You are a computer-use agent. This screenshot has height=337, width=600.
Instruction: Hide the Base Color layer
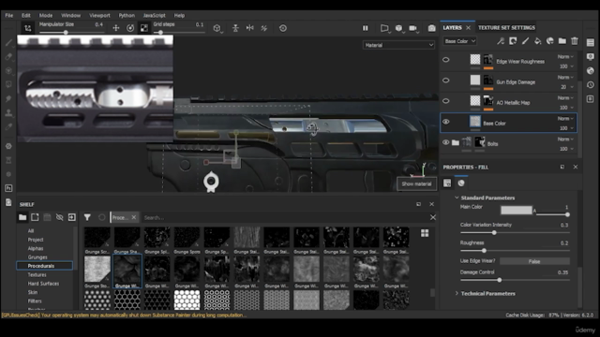(x=446, y=122)
